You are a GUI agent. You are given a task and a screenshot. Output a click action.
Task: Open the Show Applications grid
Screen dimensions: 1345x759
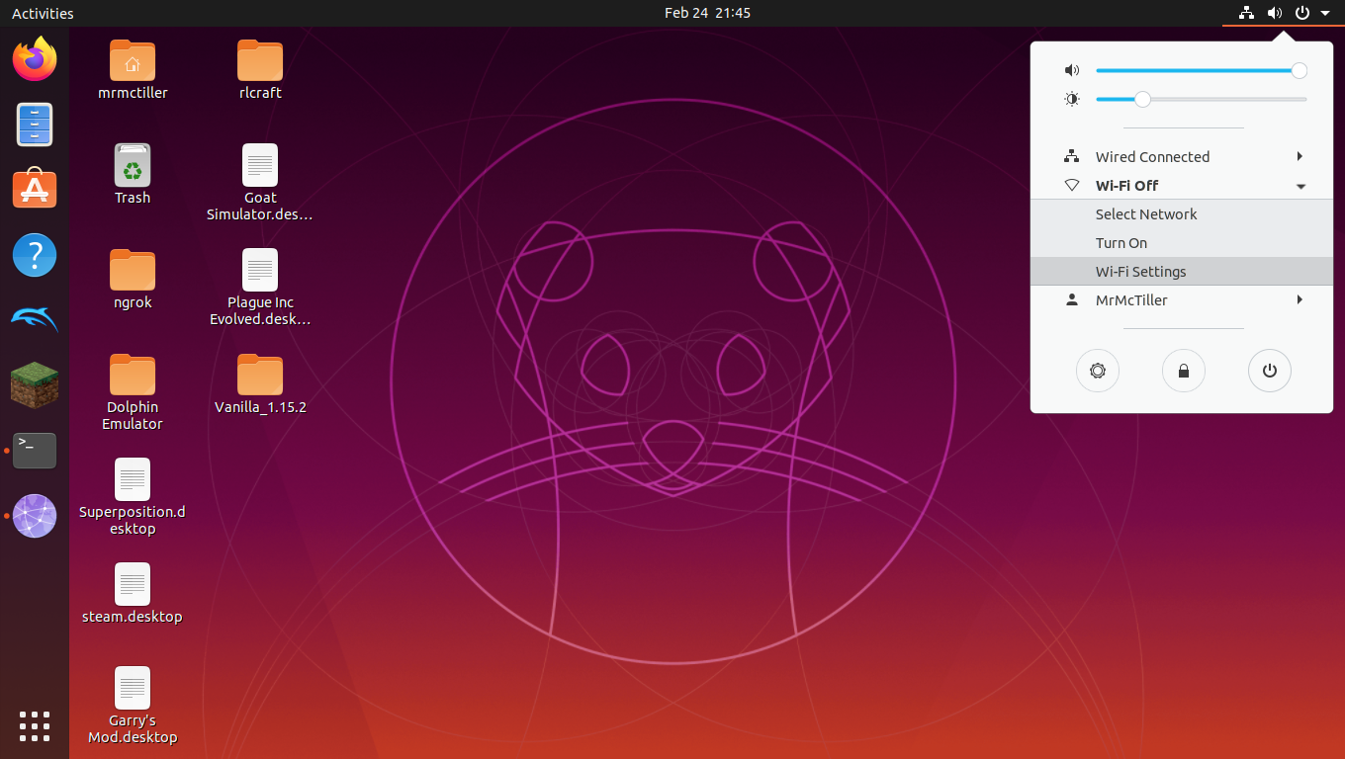tap(35, 725)
